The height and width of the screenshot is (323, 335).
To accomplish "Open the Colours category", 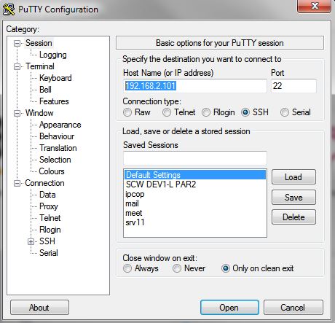I will coord(52,171).
